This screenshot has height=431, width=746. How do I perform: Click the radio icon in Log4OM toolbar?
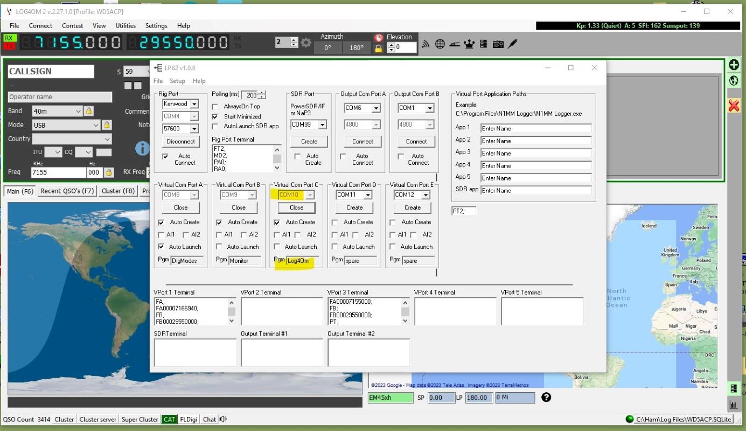click(x=498, y=44)
